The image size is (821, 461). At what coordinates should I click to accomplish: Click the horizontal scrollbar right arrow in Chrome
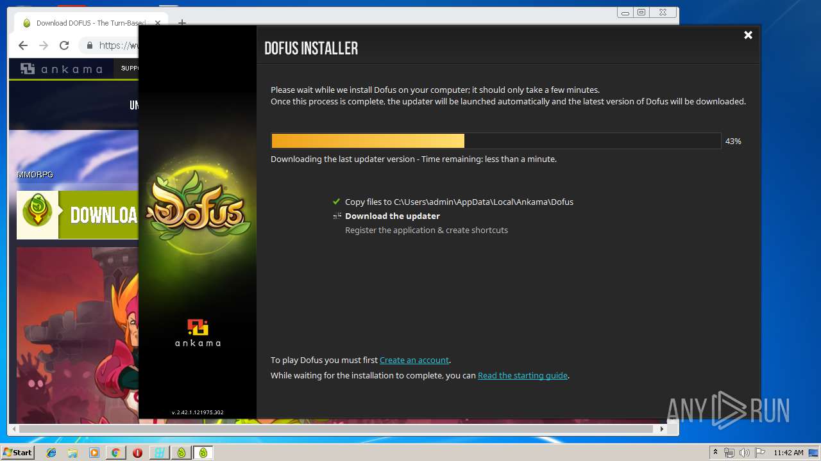(663, 429)
